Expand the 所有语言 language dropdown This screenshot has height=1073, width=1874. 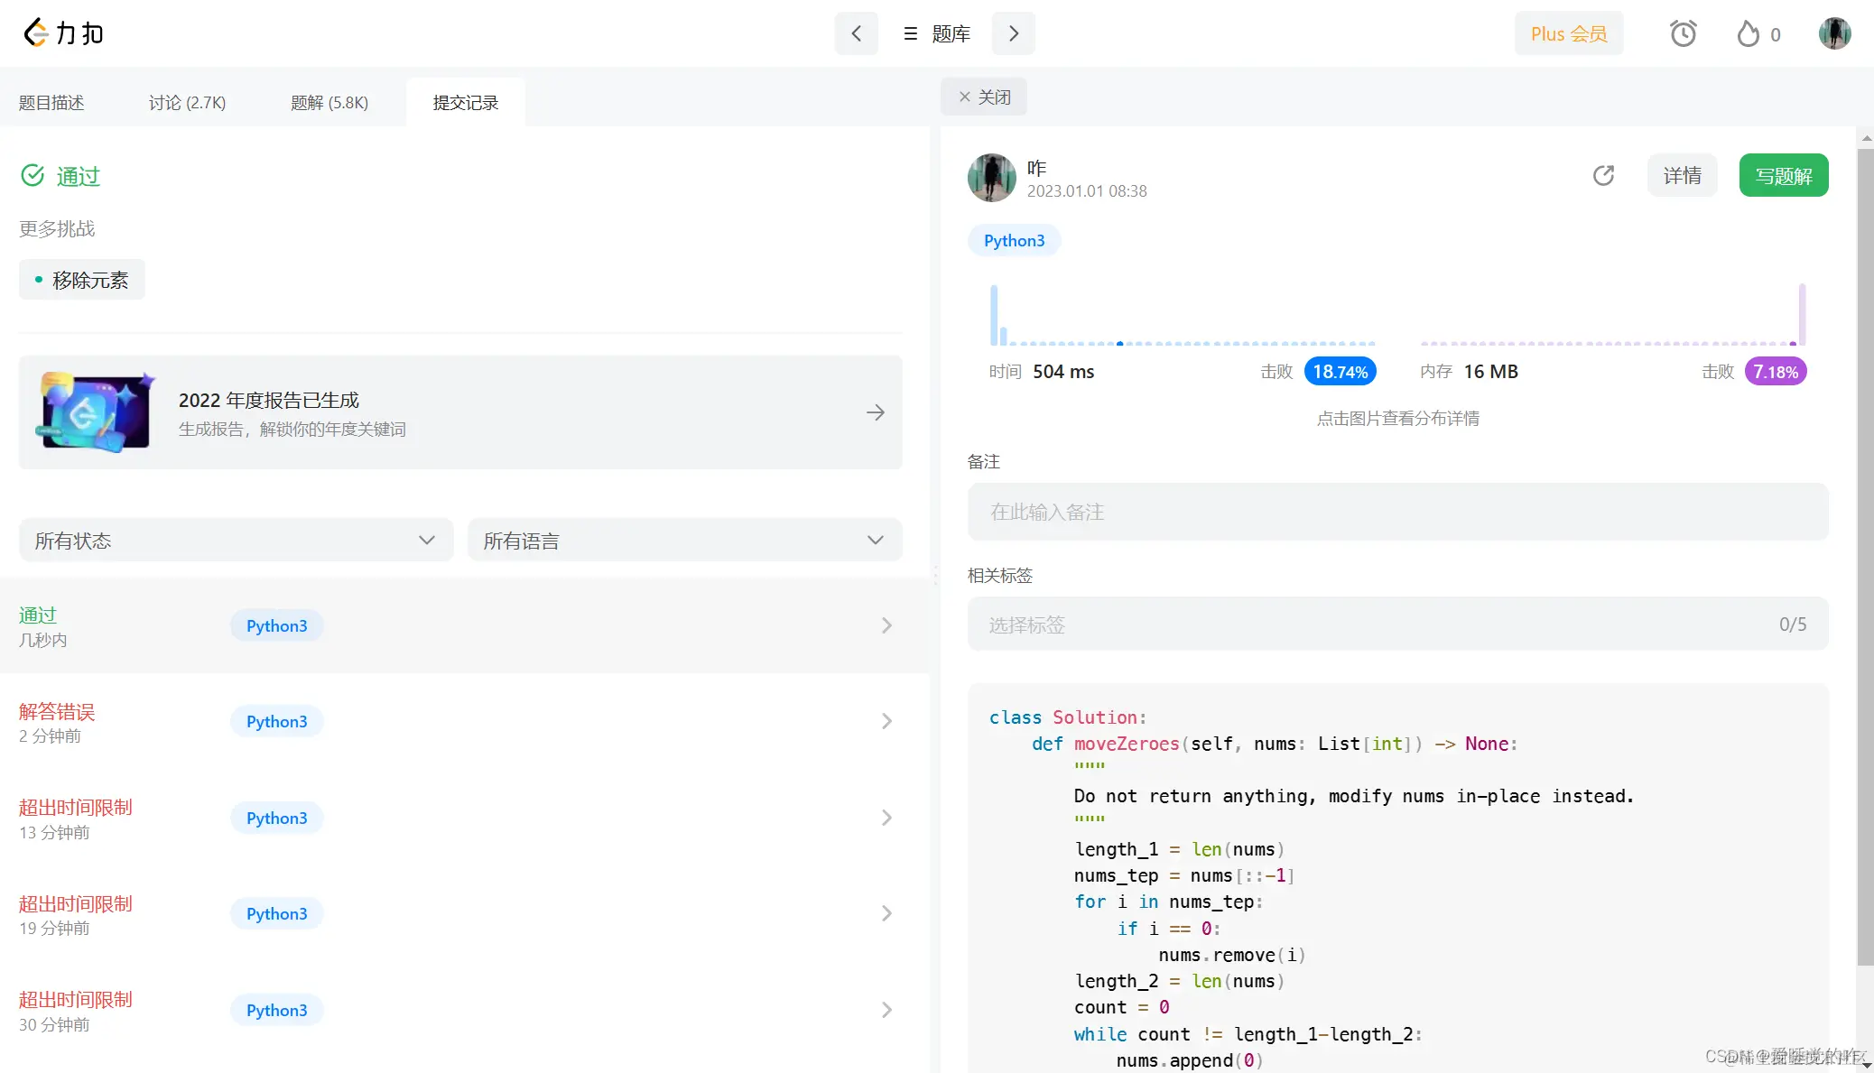tap(684, 540)
